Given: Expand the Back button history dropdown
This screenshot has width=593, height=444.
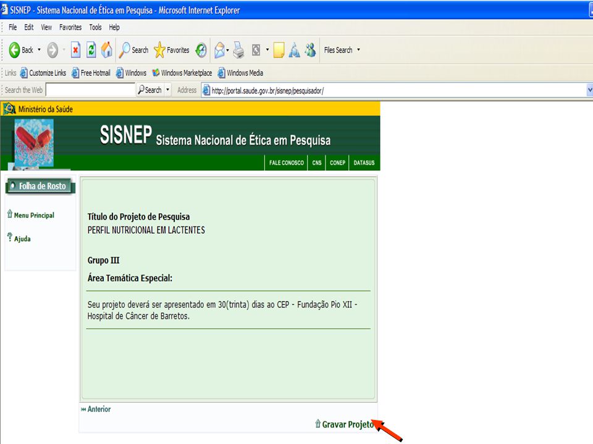Looking at the screenshot, I should pos(39,50).
